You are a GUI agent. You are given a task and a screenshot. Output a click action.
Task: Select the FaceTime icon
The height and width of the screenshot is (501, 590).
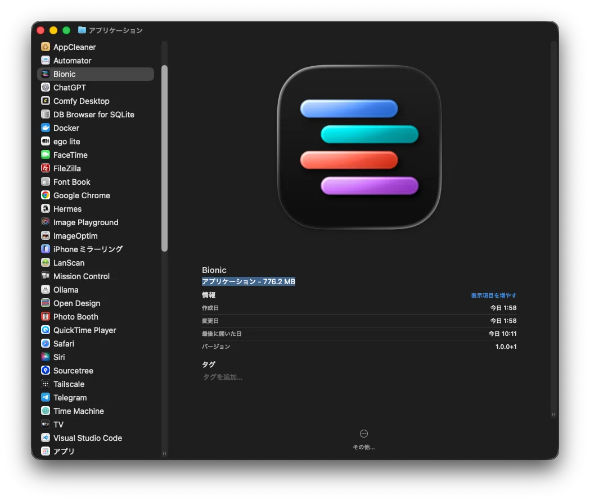coord(46,155)
